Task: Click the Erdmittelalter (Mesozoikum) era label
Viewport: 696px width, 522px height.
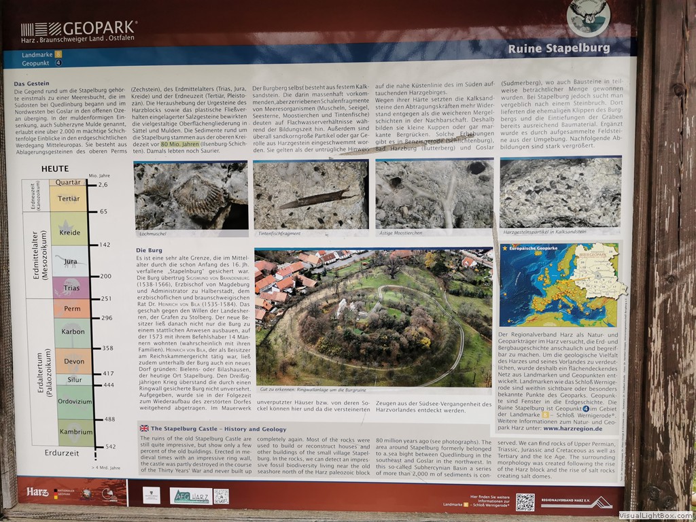Action: [40, 255]
